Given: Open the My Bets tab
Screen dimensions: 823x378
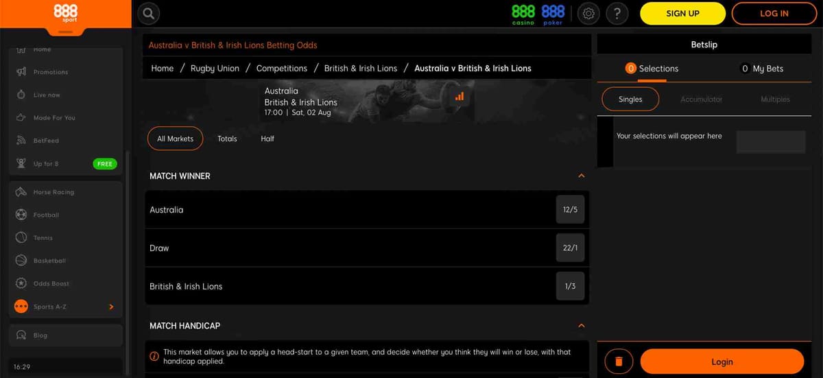Looking at the screenshot, I should point(763,69).
